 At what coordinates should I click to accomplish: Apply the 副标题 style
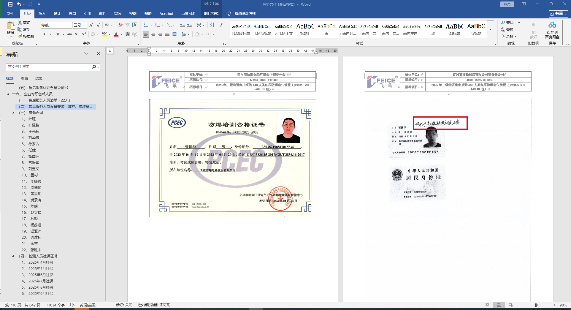pos(454,29)
